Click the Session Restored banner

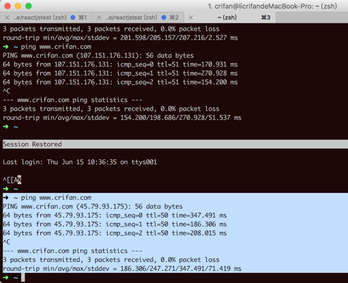point(175,144)
